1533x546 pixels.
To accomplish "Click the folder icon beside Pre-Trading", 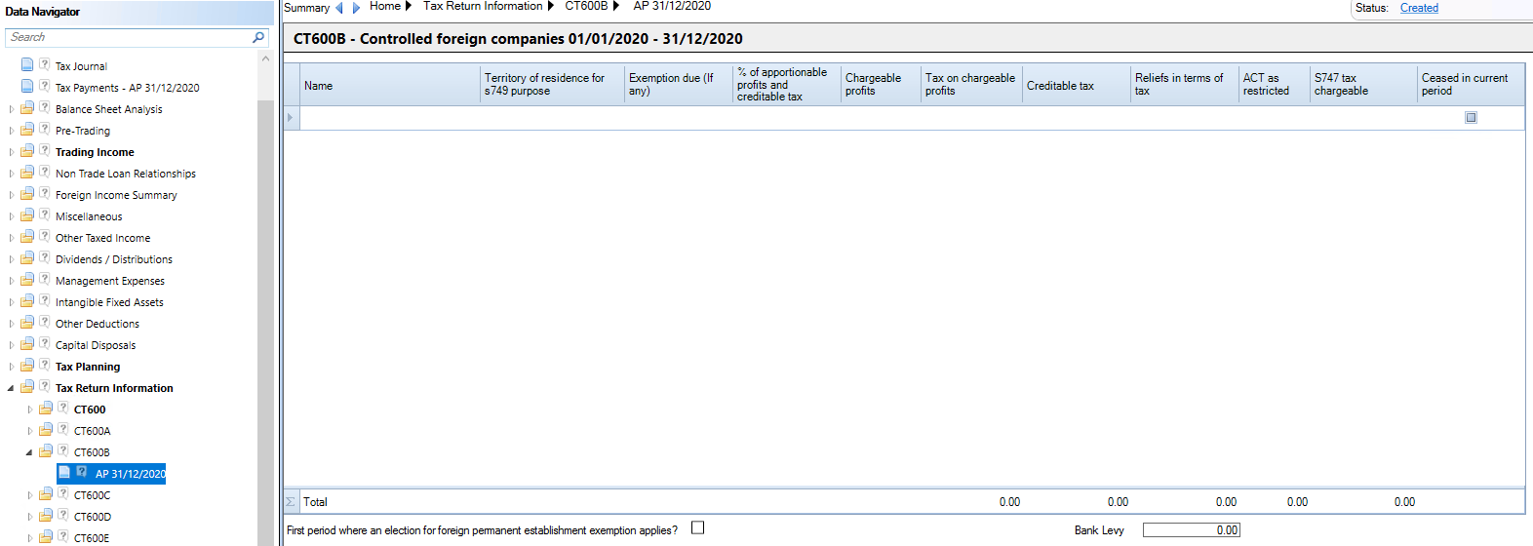I will pos(27,130).
